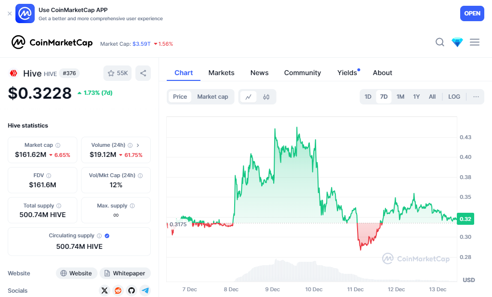This screenshot has width=492, height=297.
Task: Click the OPEN app button
Action: [472, 13]
